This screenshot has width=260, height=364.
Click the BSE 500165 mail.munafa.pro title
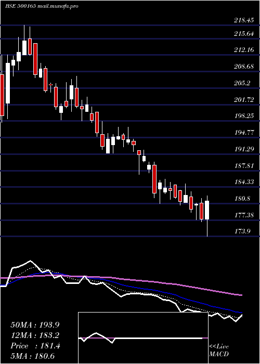coord(42,6)
